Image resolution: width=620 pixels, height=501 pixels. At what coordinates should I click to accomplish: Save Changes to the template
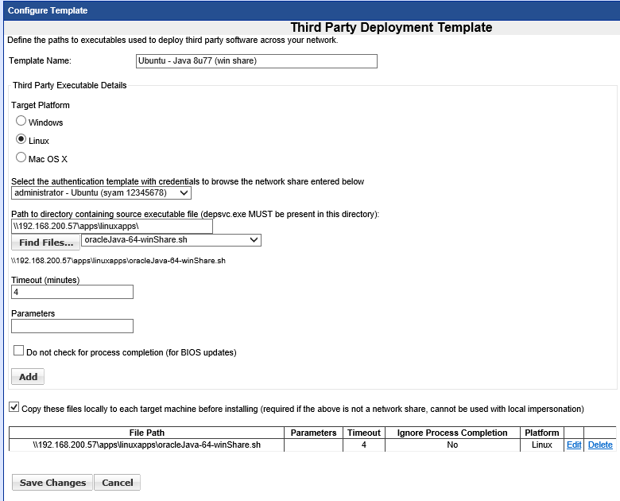tap(52, 483)
